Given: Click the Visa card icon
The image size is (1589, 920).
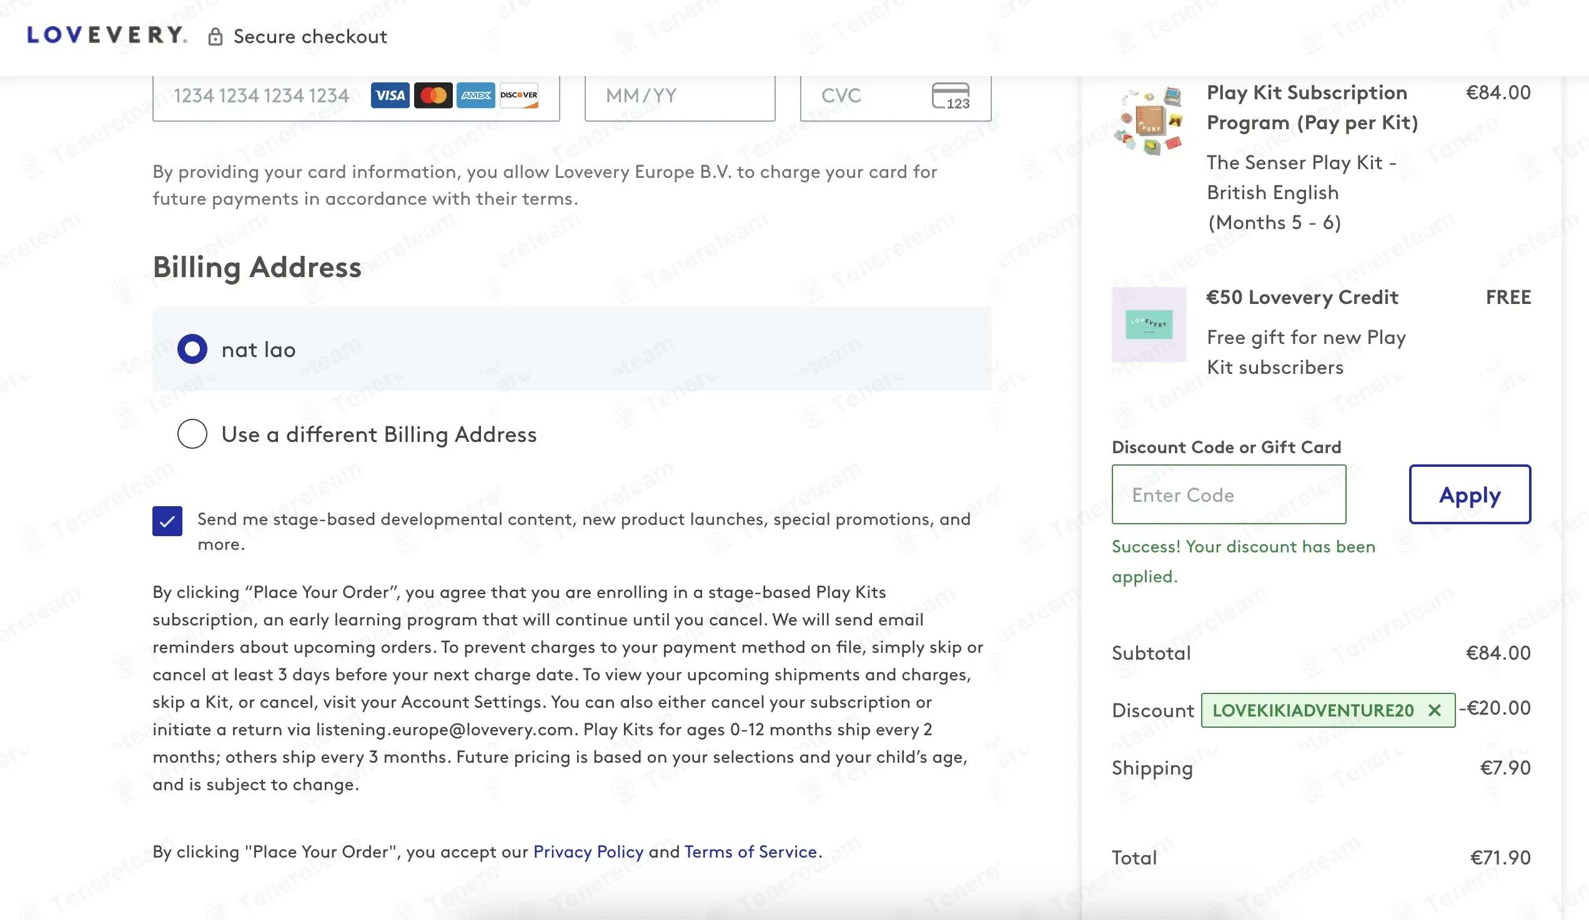Looking at the screenshot, I should 390,95.
